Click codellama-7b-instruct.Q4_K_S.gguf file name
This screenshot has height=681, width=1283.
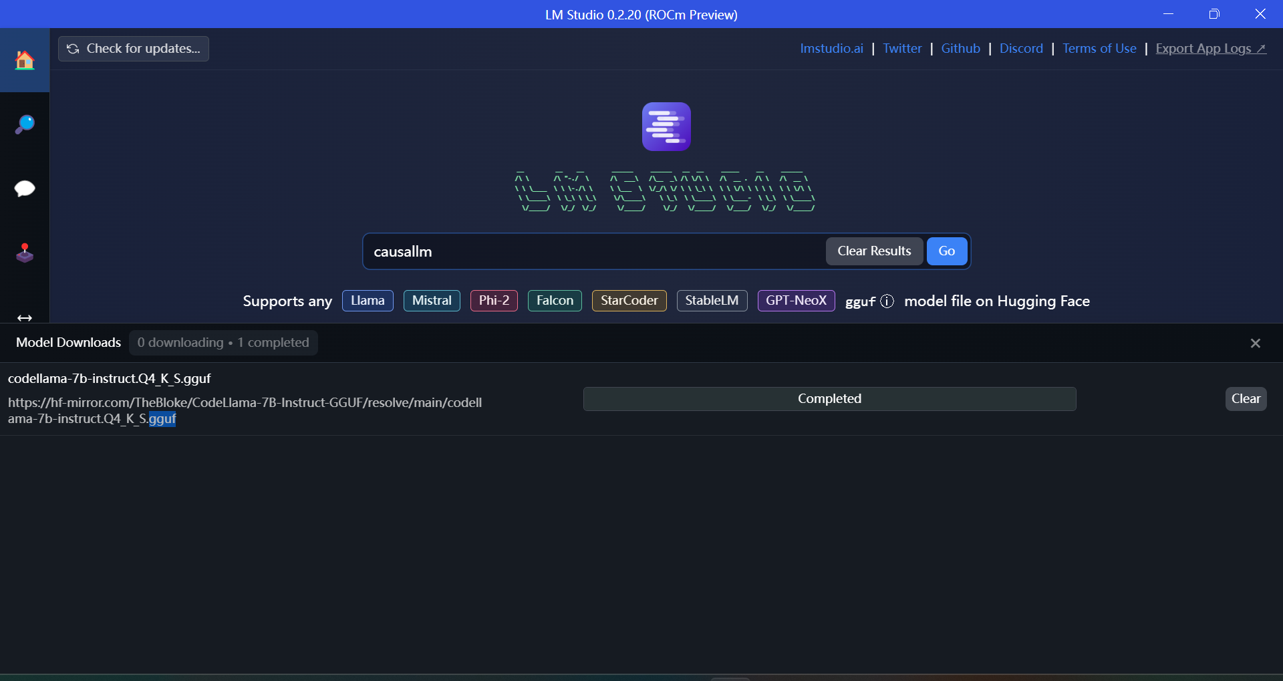click(x=110, y=379)
